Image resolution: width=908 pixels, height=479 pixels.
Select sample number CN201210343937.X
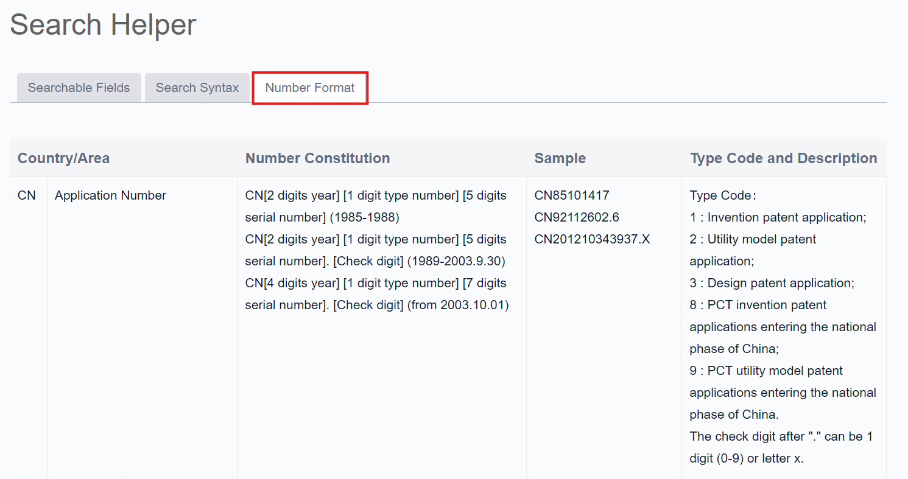[x=592, y=239]
